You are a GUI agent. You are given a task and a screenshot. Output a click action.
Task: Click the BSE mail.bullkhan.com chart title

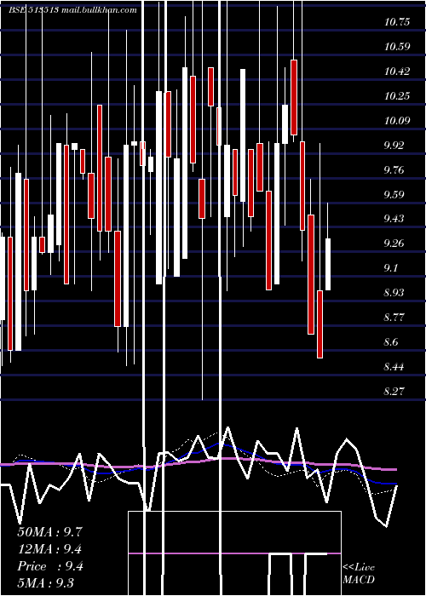[72, 10]
